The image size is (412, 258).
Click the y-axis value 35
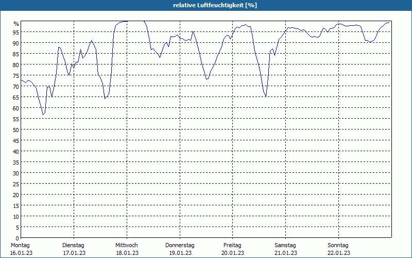[16, 163]
